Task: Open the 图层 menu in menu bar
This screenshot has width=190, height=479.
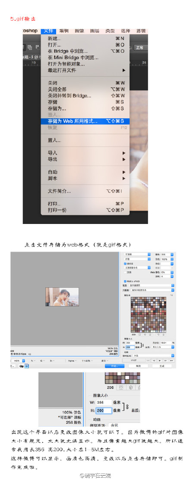Action: 95,31
